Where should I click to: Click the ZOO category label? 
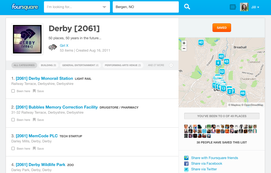tap(71, 165)
